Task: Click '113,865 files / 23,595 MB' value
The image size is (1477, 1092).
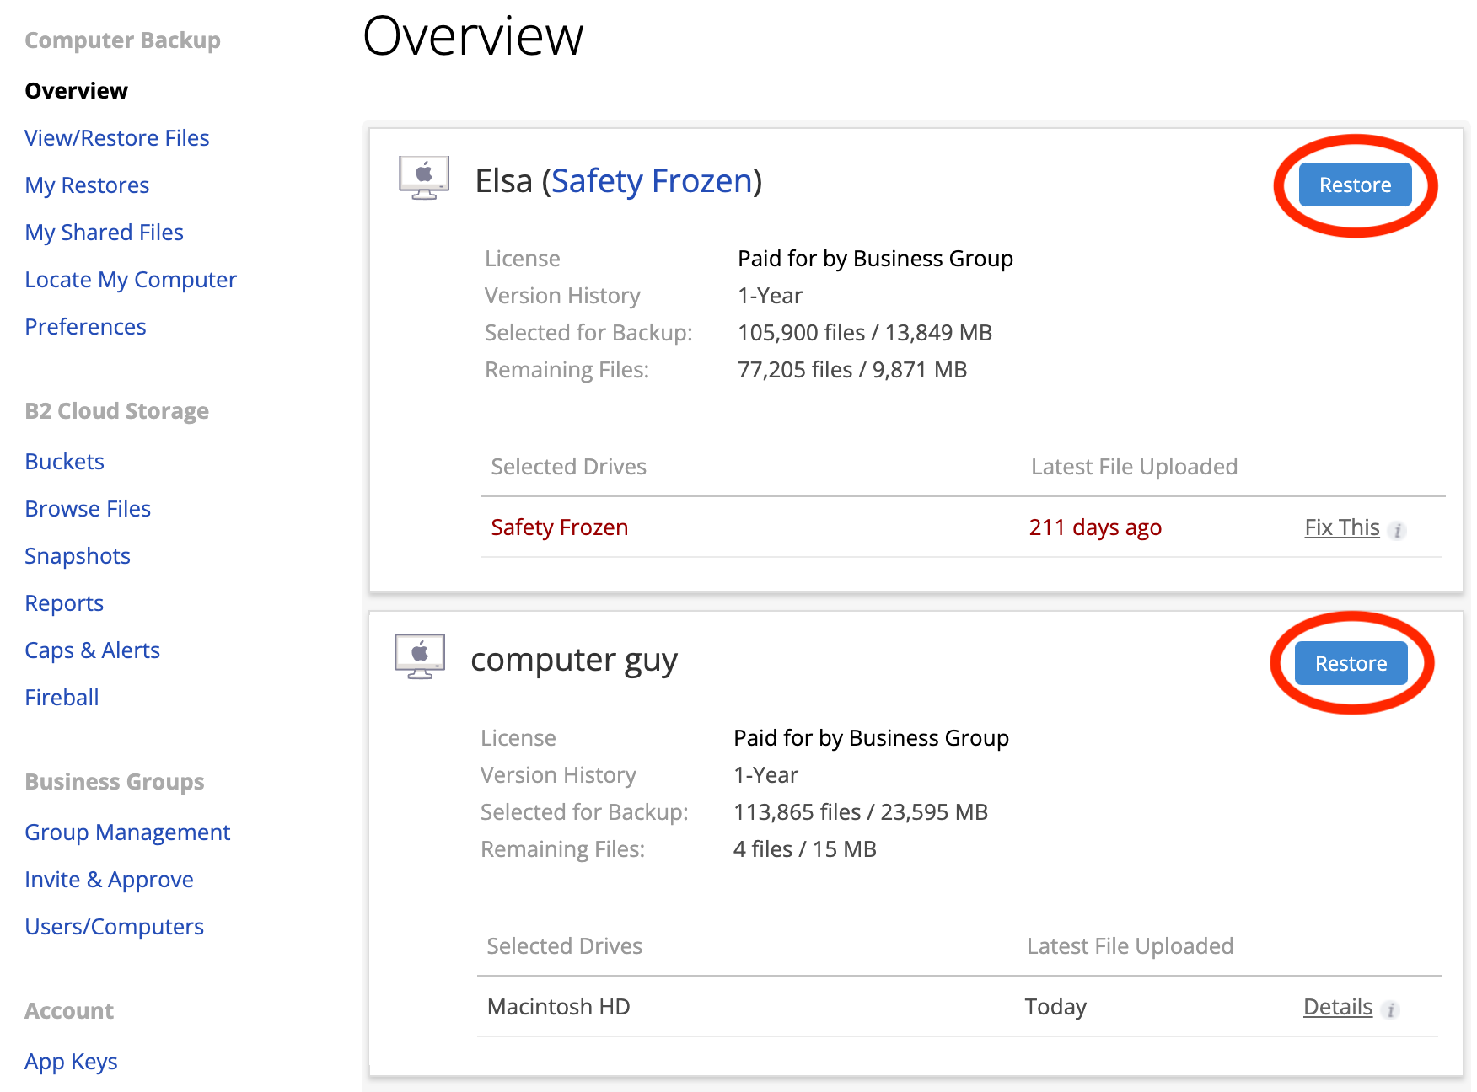Action: coord(861,812)
